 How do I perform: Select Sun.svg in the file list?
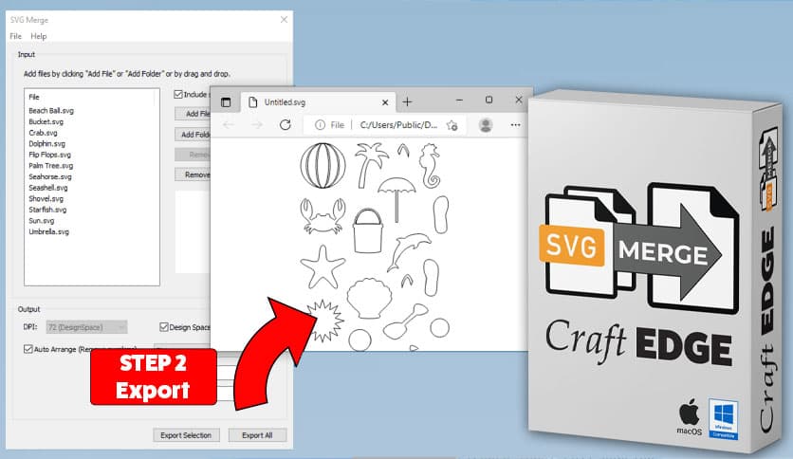click(x=42, y=221)
